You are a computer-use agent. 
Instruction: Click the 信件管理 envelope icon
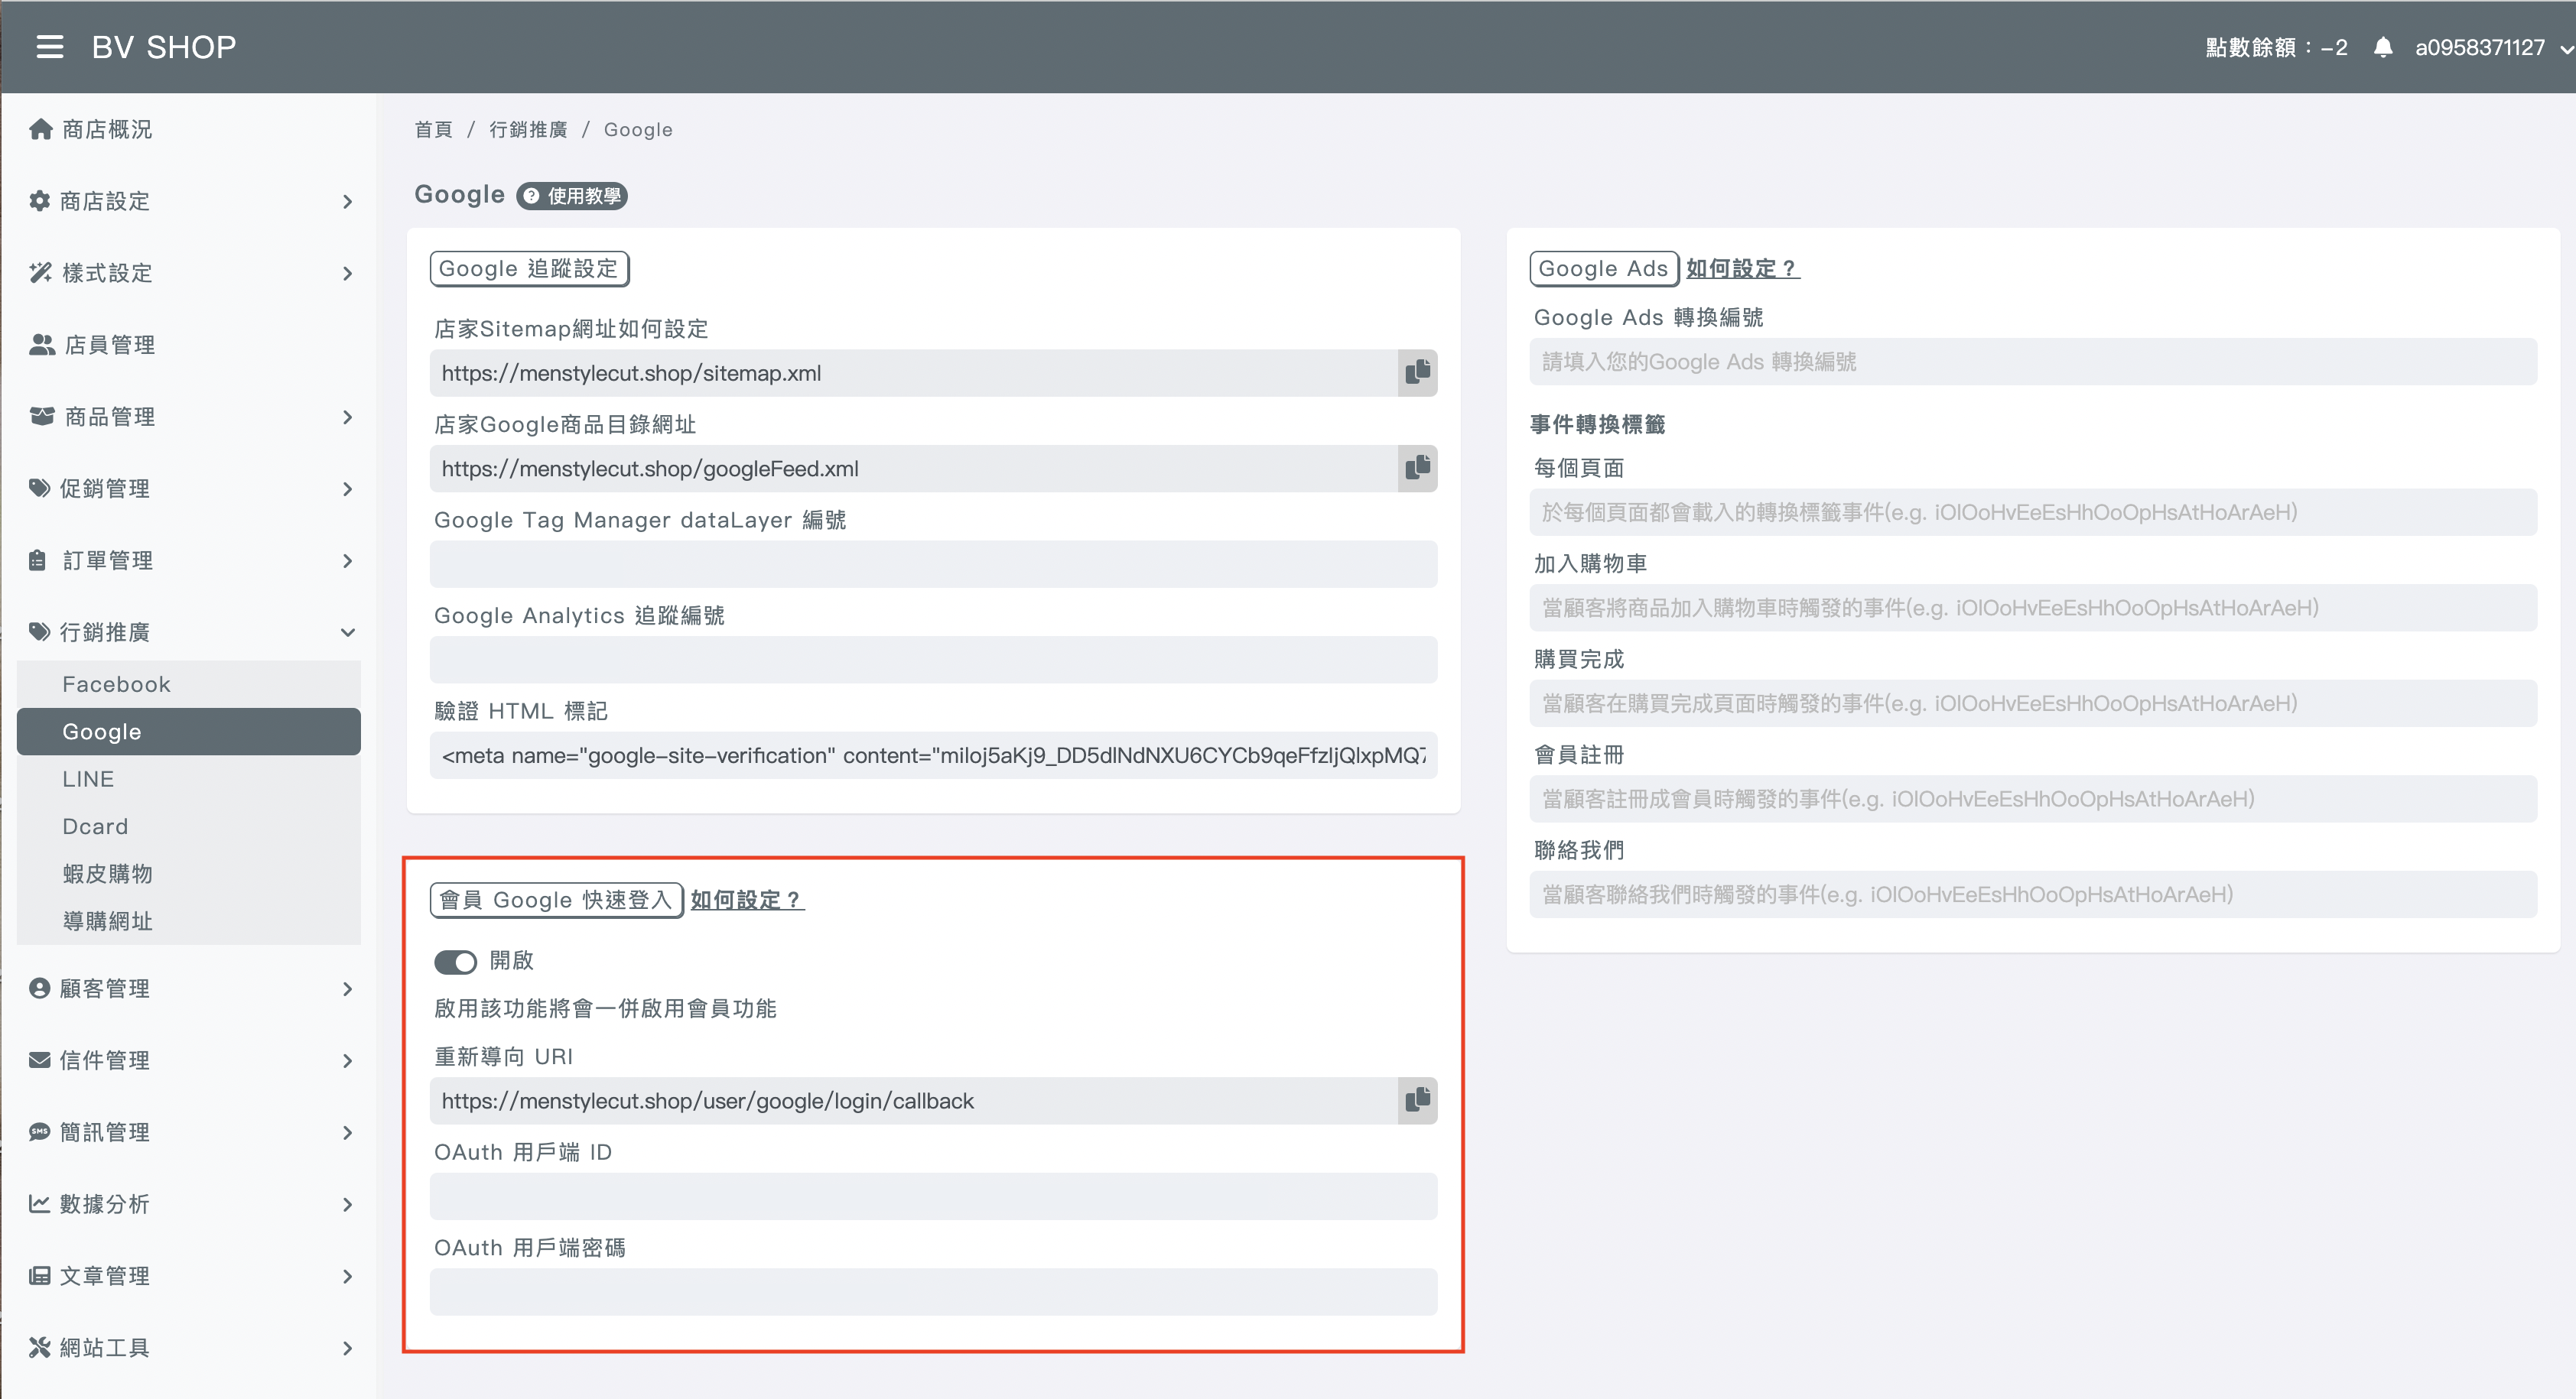[40, 1060]
